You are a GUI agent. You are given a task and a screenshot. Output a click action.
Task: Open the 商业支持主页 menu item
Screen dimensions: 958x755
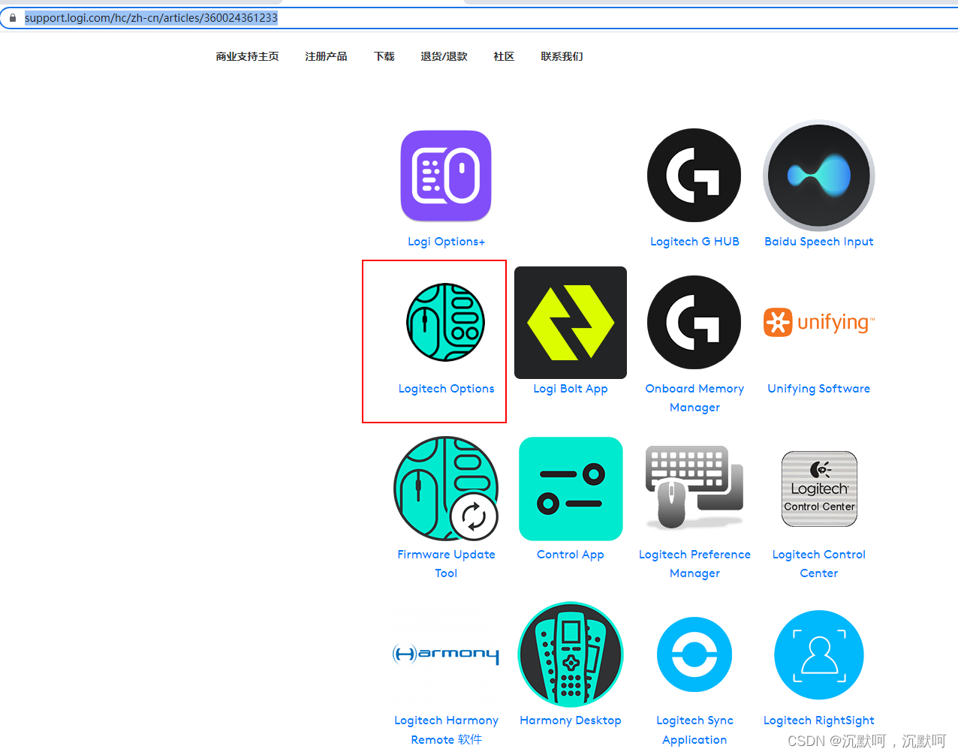[x=247, y=56]
